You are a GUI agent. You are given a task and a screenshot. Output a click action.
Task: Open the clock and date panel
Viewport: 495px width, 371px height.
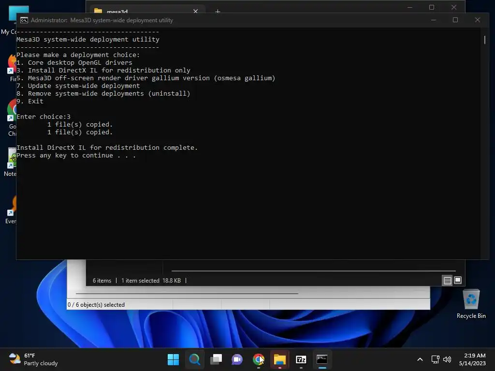472,359
